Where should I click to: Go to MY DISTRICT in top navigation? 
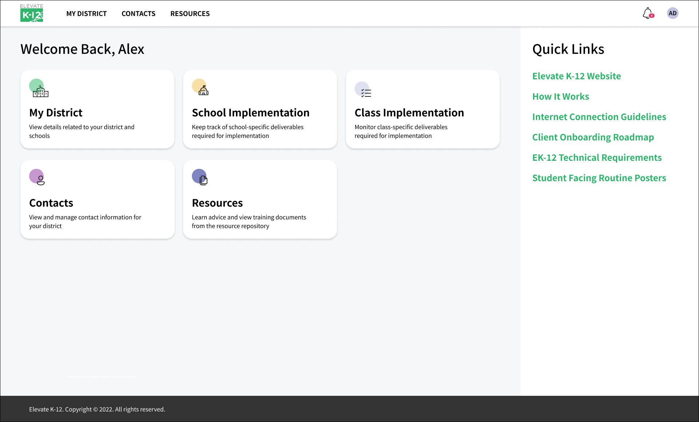tap(86, 14)
